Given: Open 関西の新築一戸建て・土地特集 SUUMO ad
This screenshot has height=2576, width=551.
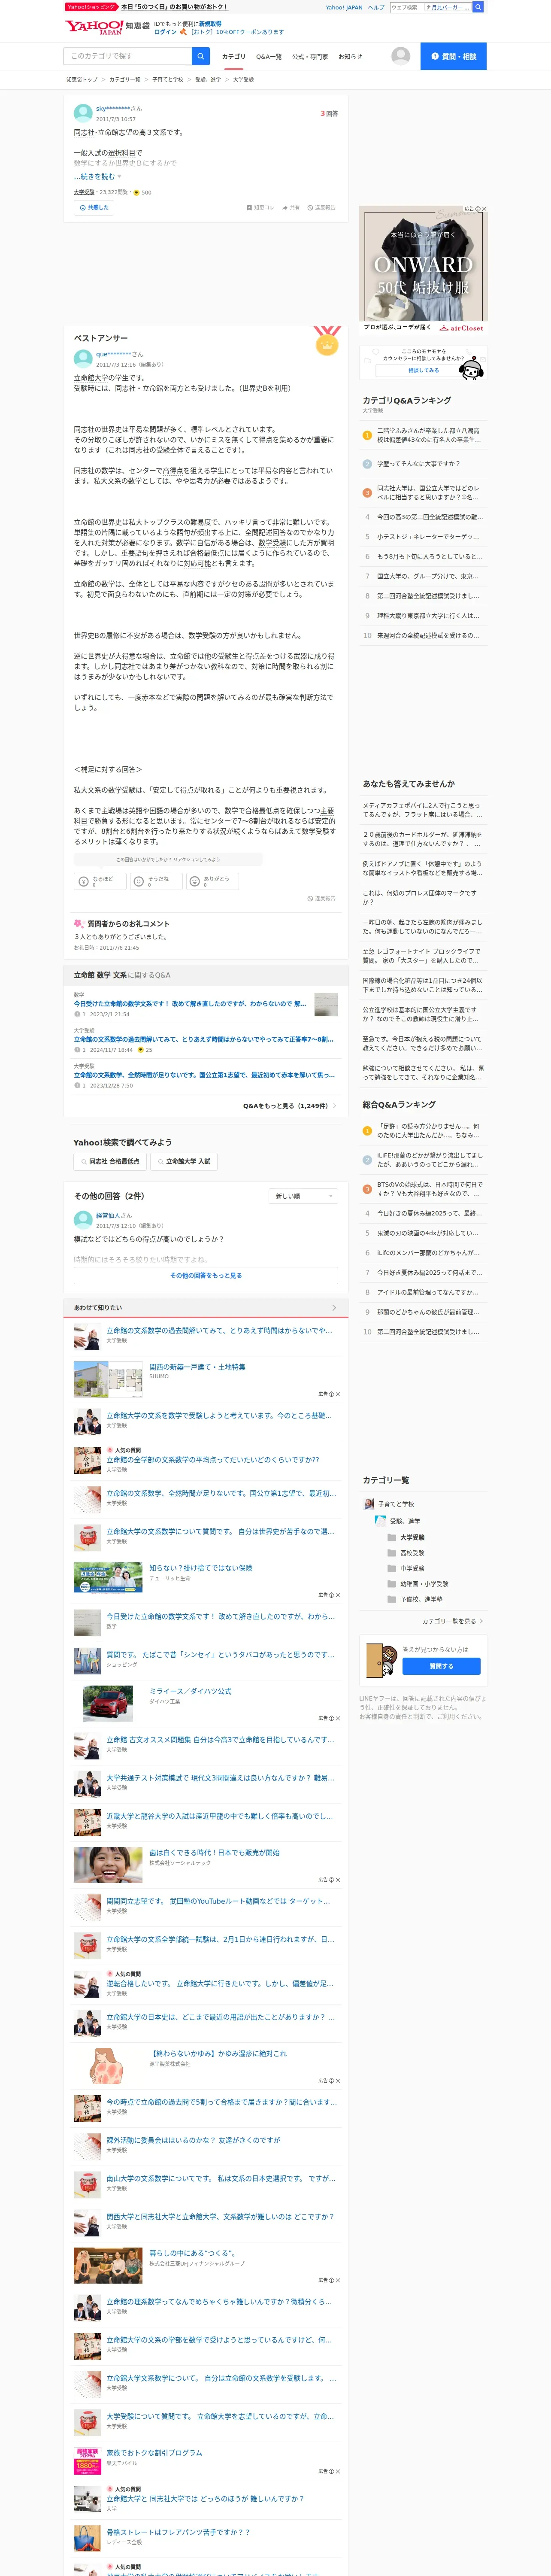Looking at the screenshot, I should [x=197, y=1367].
